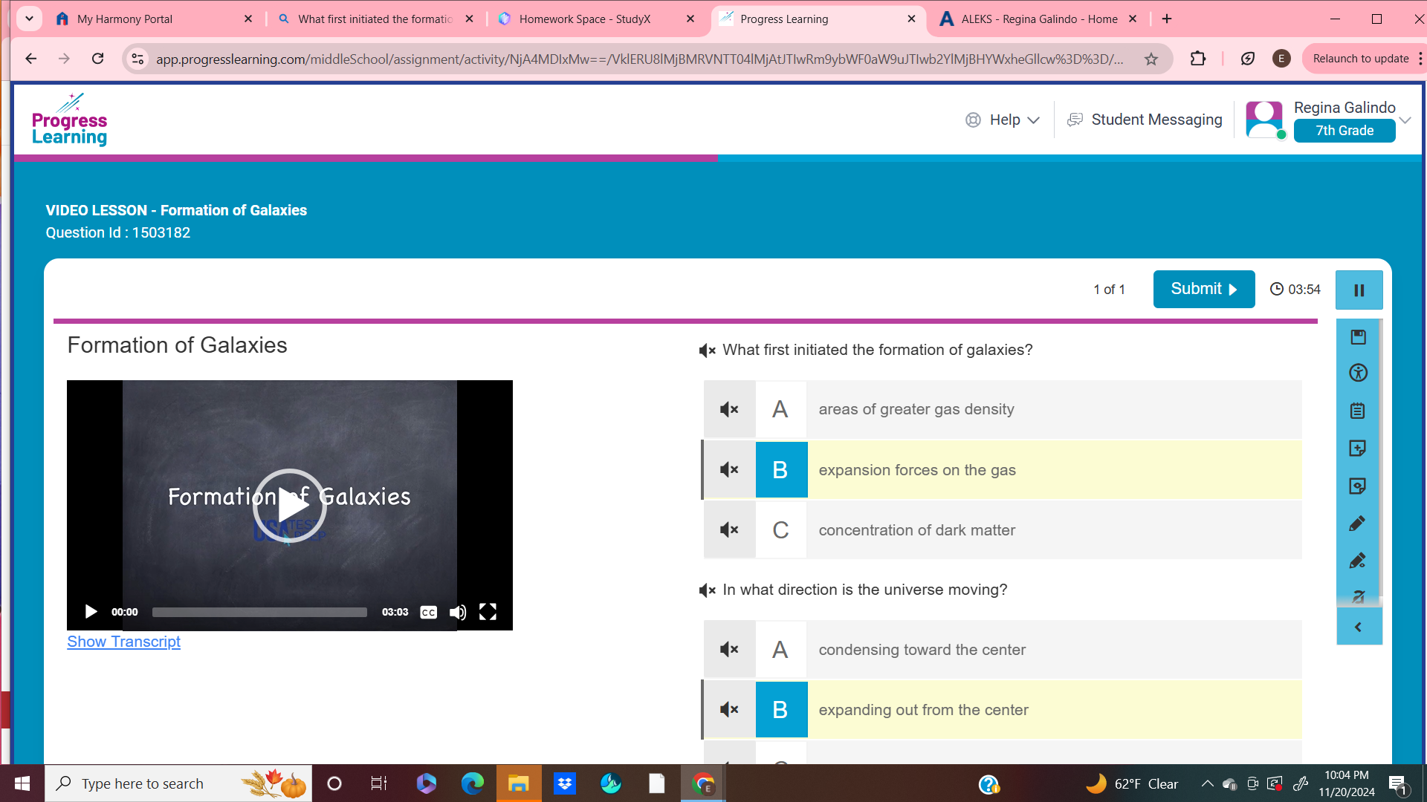Open the notepad tool in sidebar
Screen dimensions: 1427x802
pyautogui.click(x=1358, y=411)
